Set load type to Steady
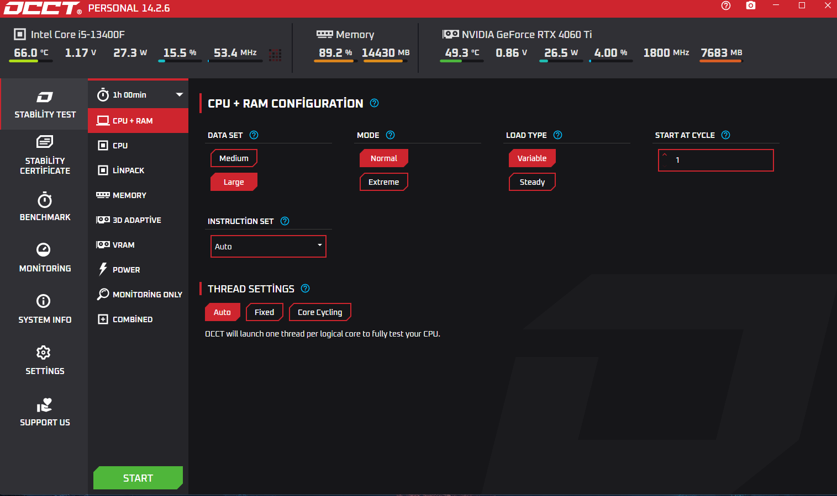The width and height of the screenshot is (837, 496). click(532, 182)
